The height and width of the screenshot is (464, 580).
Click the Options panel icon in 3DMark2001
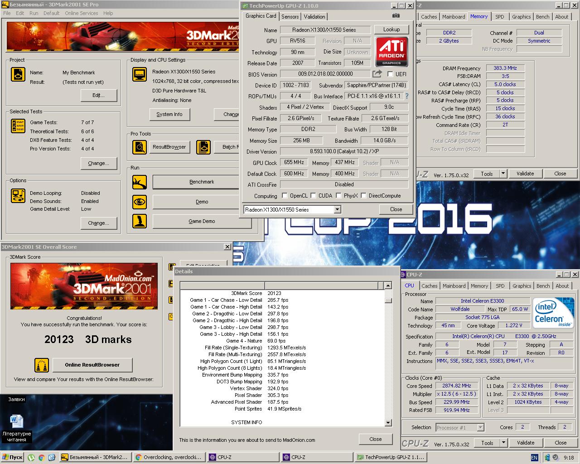(x=18, y=196)
